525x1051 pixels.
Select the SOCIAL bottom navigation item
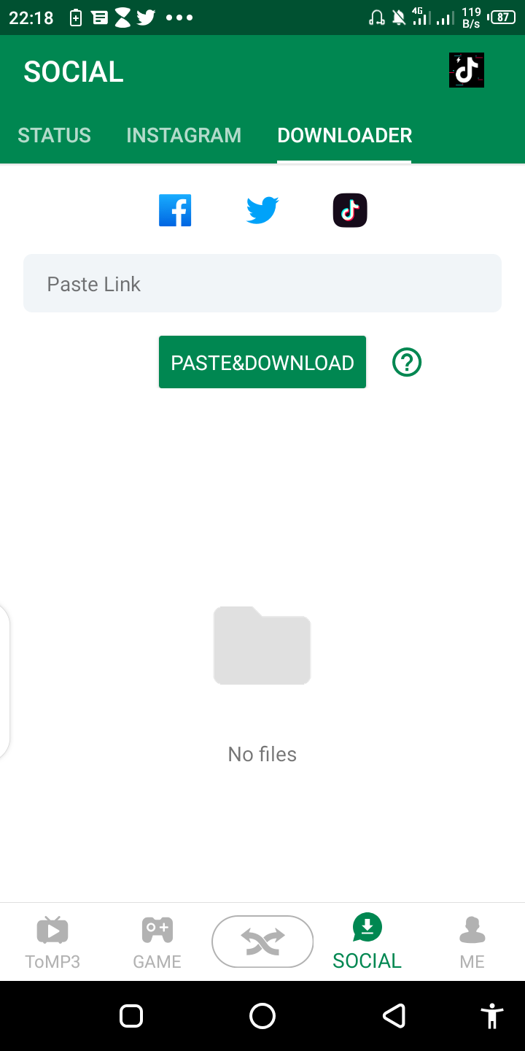(x=367, y=942)
